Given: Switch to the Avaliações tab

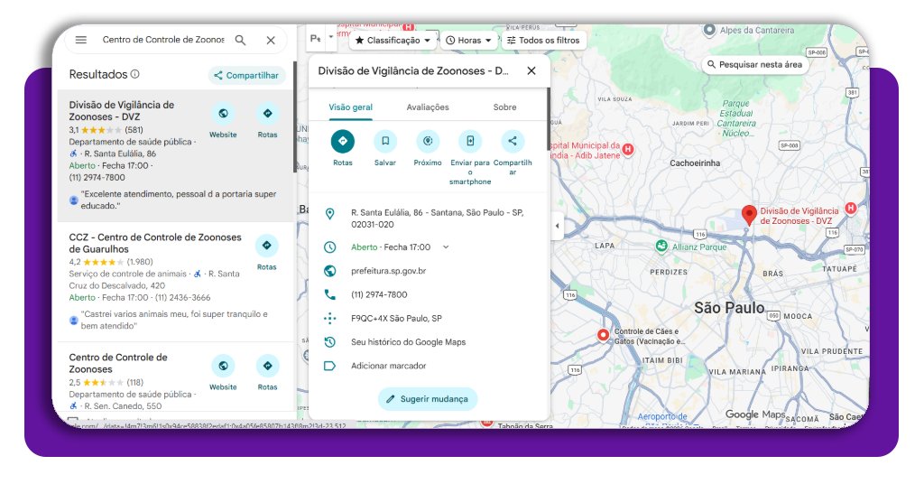Looking at the screenshot, I should pos(428,107).
